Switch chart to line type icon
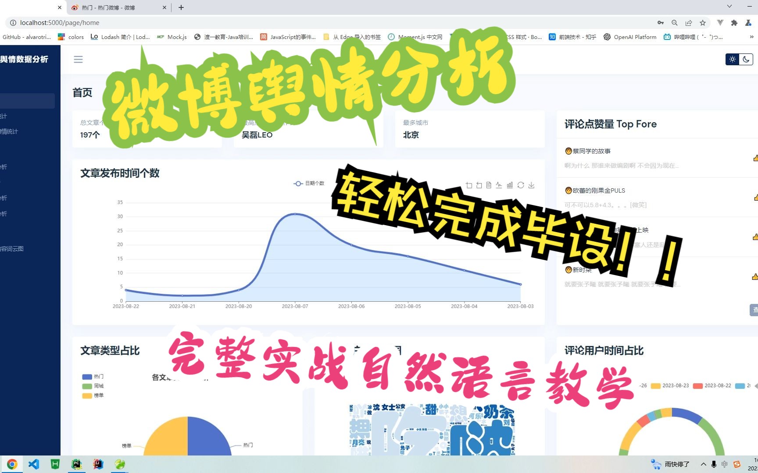 (499, 185)
